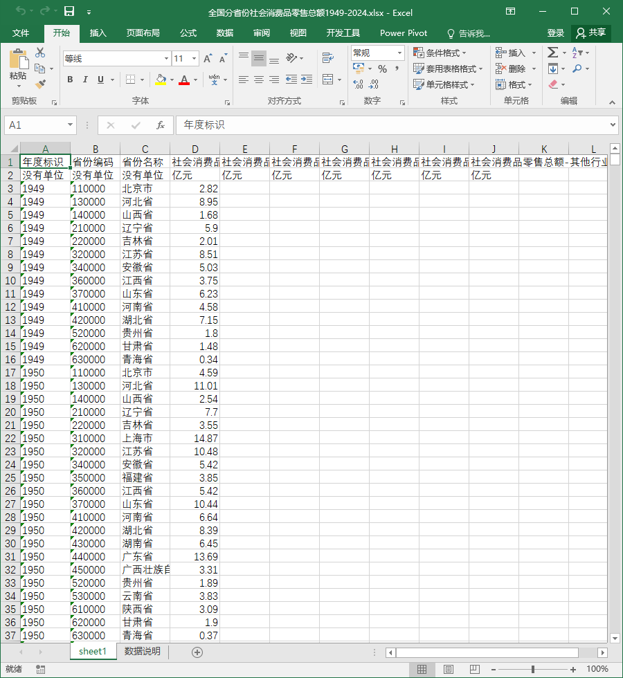Click the Format Painter brush icon
Screen dimensions: 623x678
click(x=40, y=84)
